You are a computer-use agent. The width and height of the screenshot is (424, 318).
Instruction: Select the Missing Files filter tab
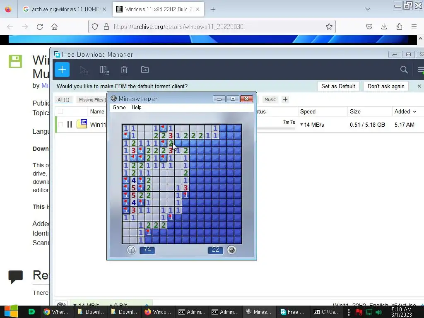[x=92, y=100]
